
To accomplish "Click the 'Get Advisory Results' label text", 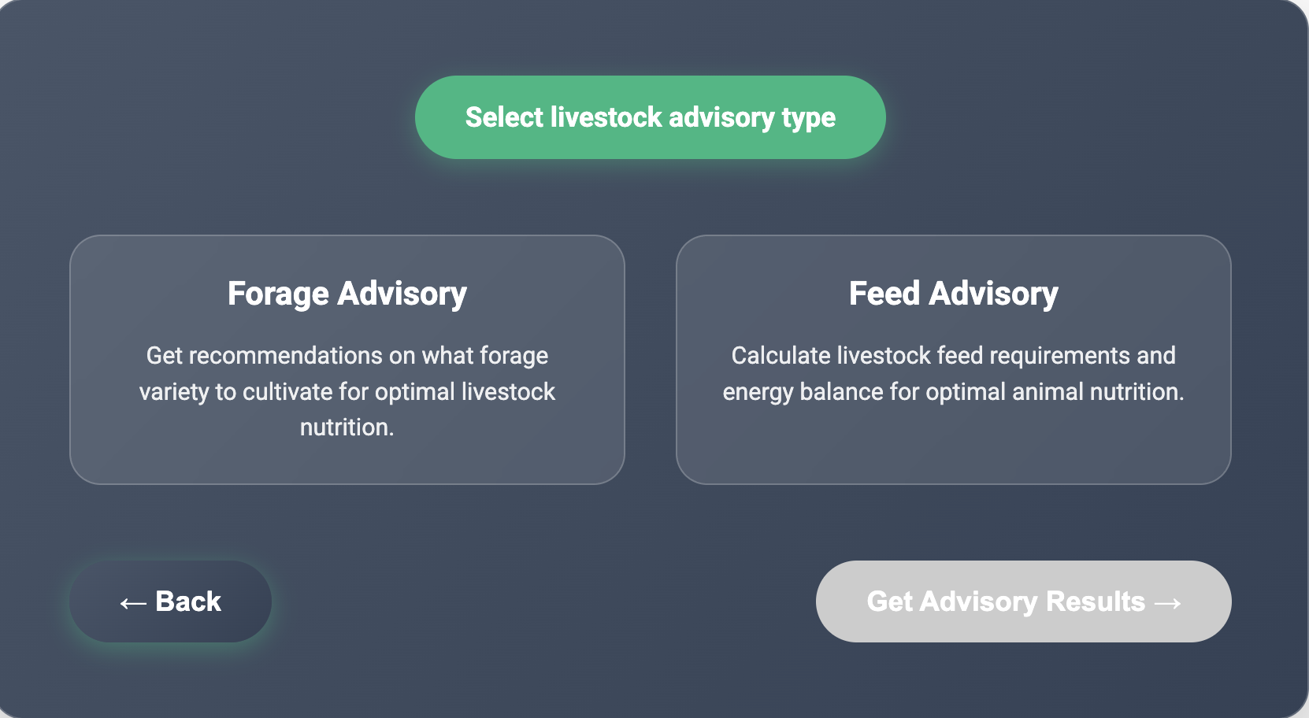I will tap(1006, 601).
